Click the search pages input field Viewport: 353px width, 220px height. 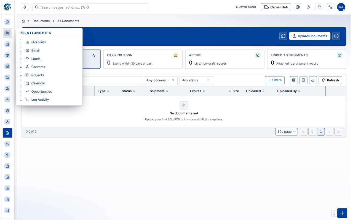click(x=90, y=7)
